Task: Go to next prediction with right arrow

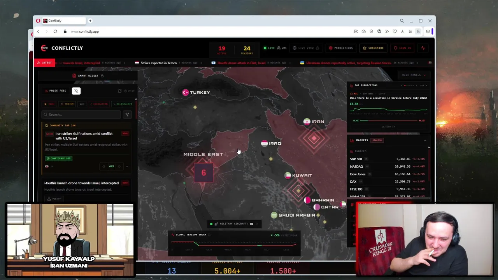Action: point(416,86)
